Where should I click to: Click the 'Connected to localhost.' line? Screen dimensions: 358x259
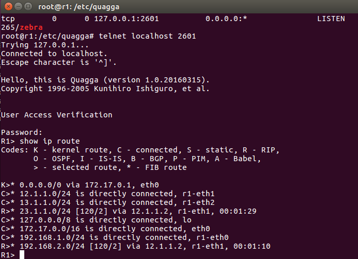[54, 54]
